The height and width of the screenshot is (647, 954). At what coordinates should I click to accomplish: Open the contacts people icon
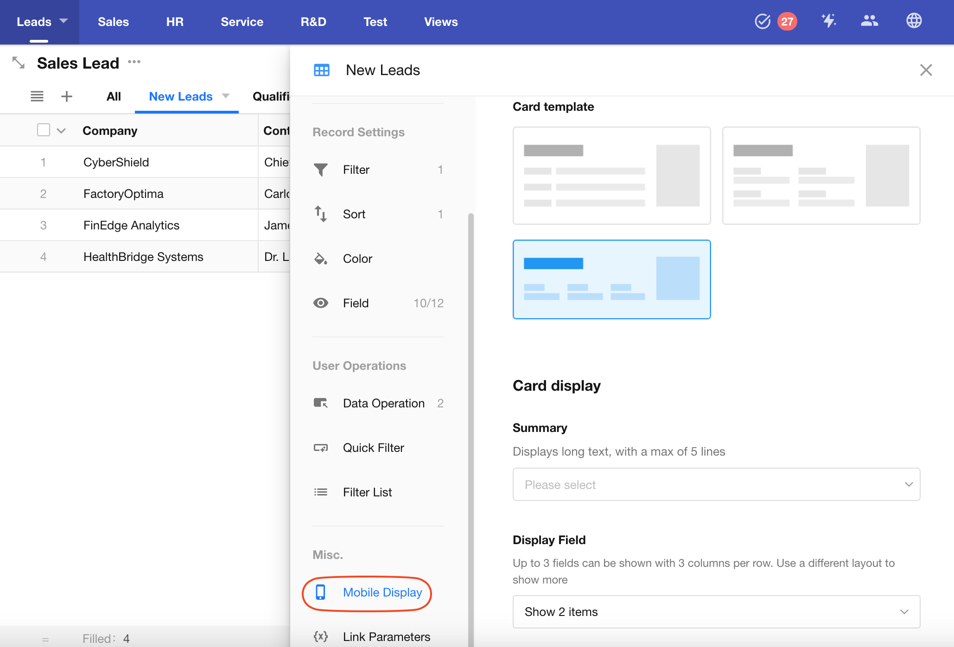point(869,21)
